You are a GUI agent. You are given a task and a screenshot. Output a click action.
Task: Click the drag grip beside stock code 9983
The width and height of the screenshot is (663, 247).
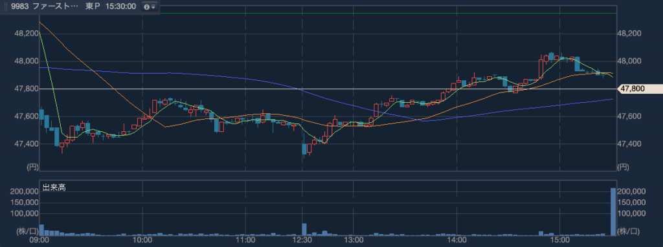coord(5,6)
